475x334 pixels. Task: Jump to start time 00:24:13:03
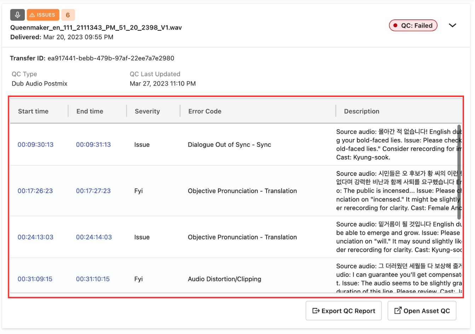(x=35, y=237)
